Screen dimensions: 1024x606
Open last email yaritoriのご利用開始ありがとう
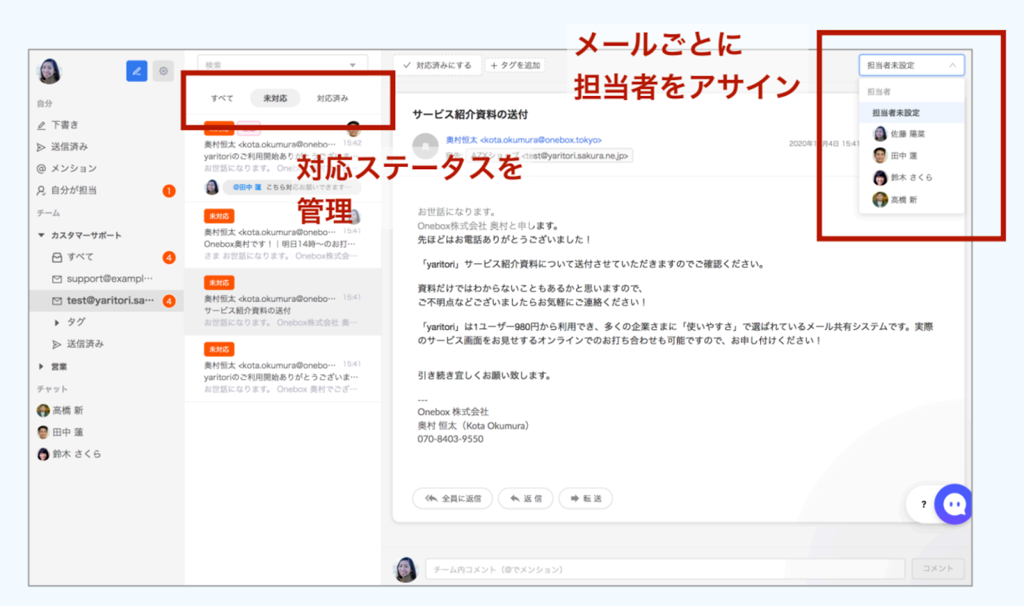282,368
